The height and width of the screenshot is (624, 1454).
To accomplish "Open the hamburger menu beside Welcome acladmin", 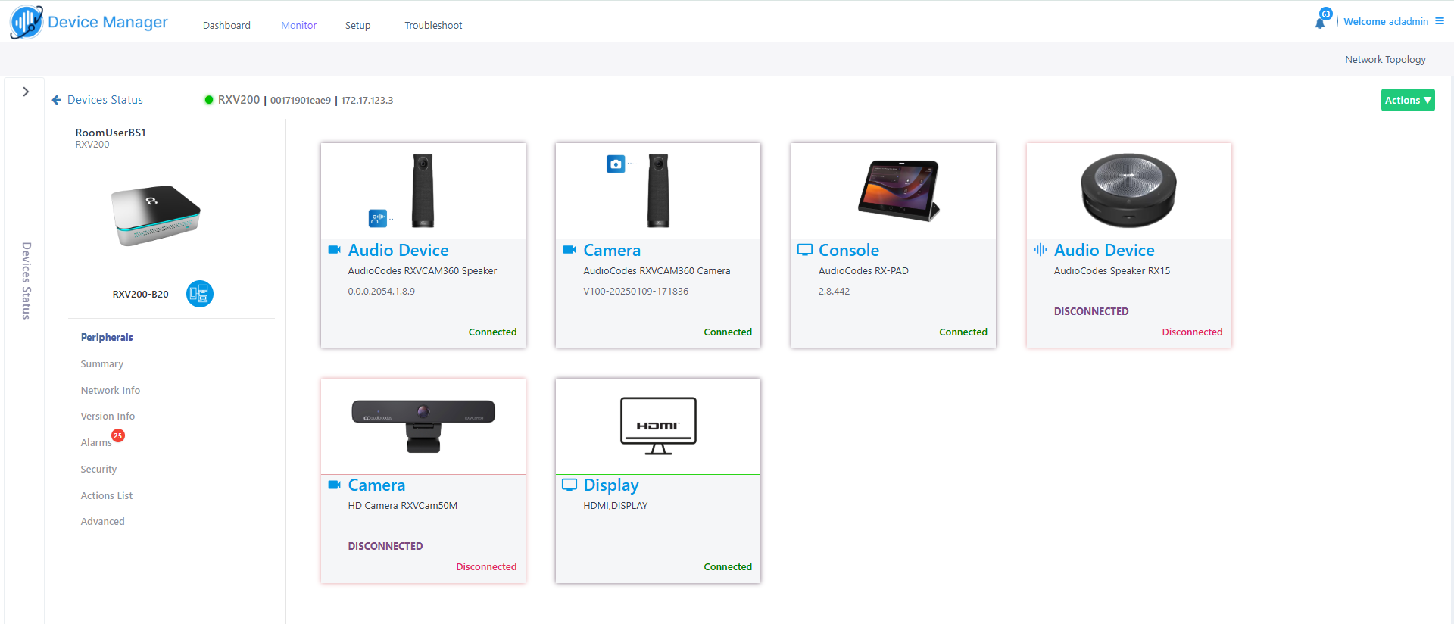I will tap(1440, 21).
